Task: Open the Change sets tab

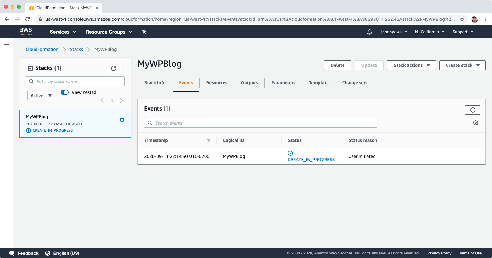Action: pyautogui.click(x=355, y=83)
